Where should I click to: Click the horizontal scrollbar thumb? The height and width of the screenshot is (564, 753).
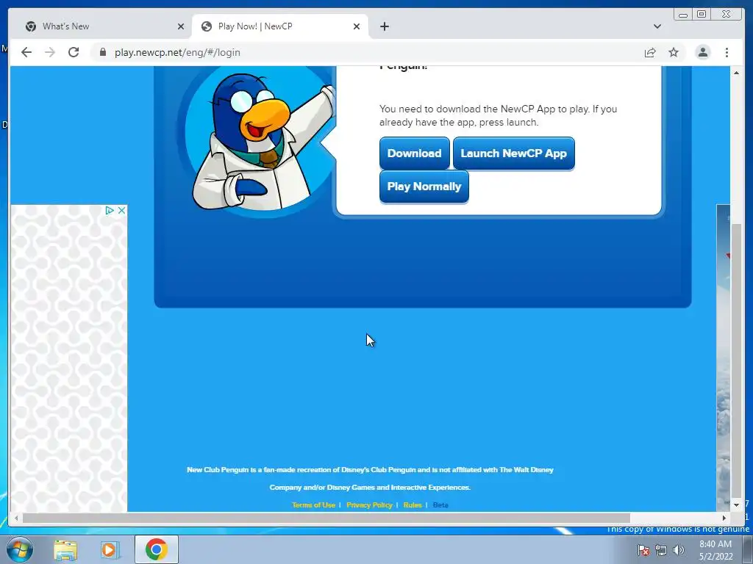click(326, 518)
